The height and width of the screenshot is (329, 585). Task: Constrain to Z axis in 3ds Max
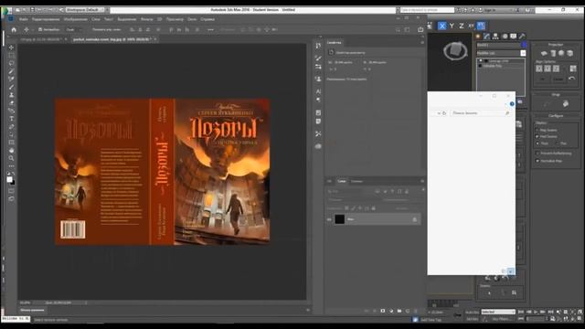click(x=462, y=26)
